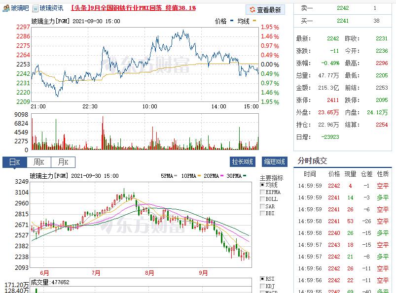This screenshot has width=396, height=293.
Task: Click the 价格 blue legend swatch
Action: click(x=232, y=21)
